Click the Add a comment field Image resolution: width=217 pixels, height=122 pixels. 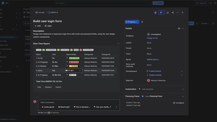coord(79,103)
